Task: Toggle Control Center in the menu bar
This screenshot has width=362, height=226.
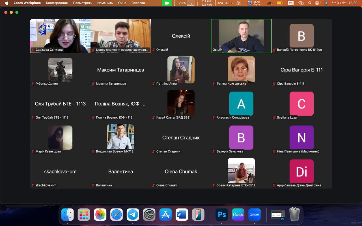Action: tap(318, 3)
